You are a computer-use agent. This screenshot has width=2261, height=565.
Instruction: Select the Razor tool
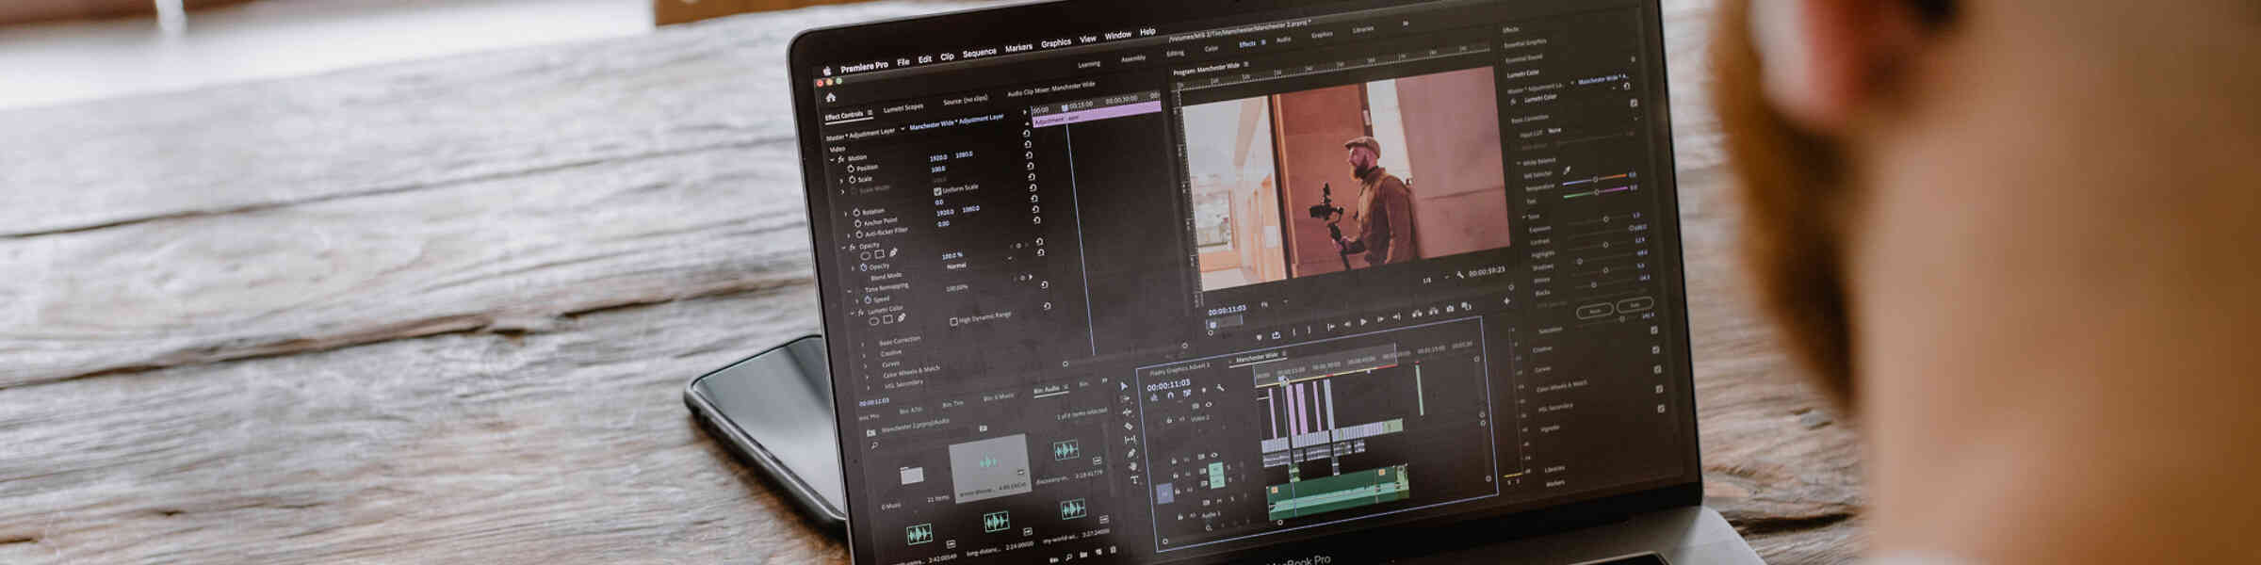[1129, 426]
